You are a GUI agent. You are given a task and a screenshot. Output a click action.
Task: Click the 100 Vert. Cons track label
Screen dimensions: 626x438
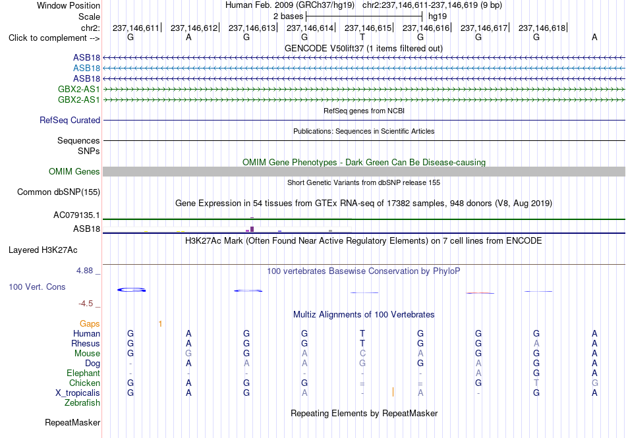coord(37,287)
